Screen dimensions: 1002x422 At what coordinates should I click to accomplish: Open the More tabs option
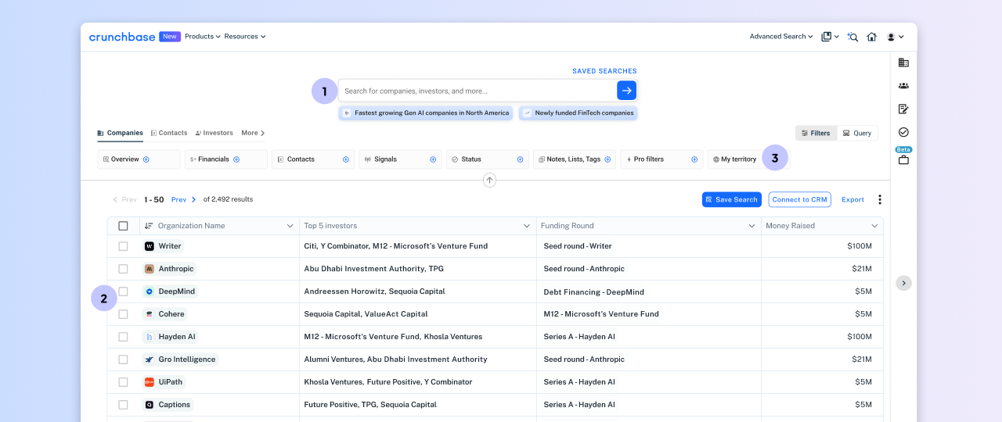click(253, 133)
